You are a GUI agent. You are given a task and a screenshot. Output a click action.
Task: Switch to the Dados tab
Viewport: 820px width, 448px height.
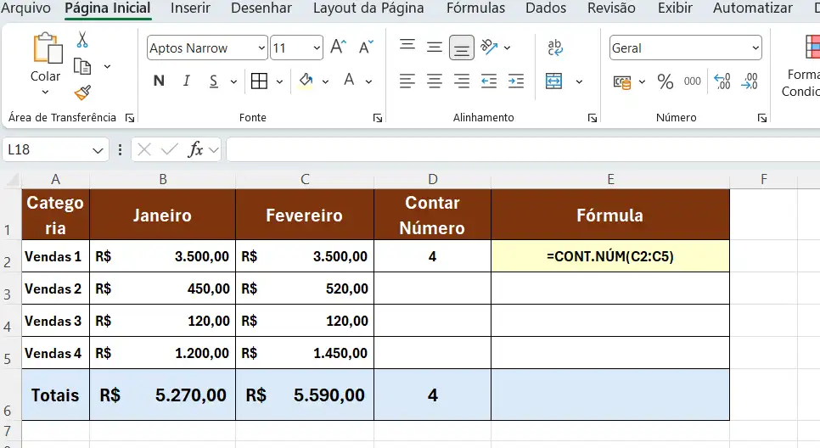546,8
